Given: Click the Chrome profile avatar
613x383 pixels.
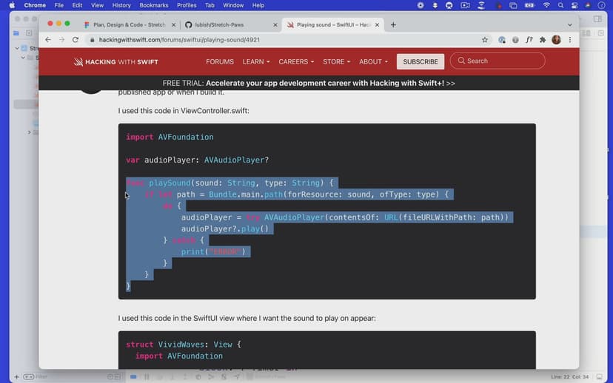Looking at the screenshot, I should pyautogui.click(x=556, y=40).
